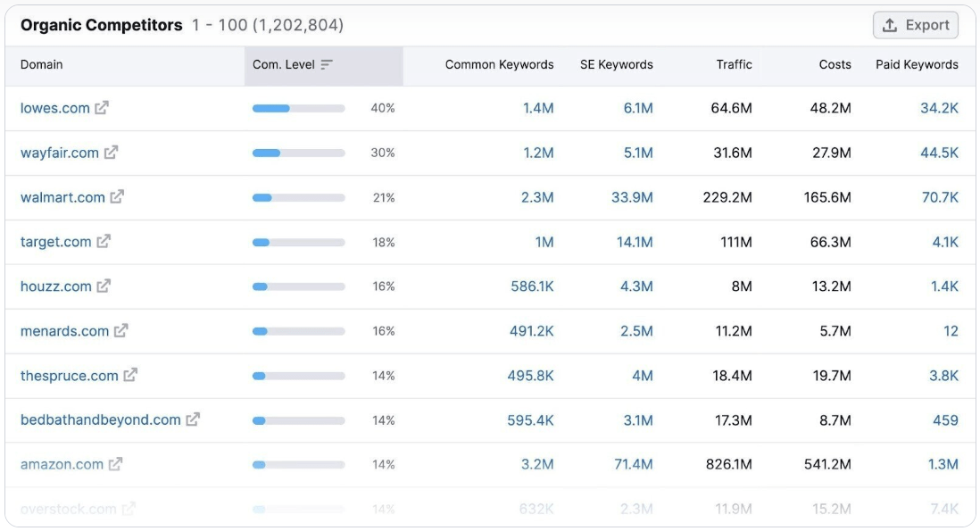Click lowes.com's competitive level progress bar
Viewport: 980px width, 531px height.
296,107
